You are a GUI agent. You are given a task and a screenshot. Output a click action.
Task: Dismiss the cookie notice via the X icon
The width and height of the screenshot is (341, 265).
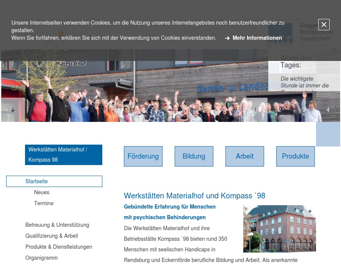(324, 25)
